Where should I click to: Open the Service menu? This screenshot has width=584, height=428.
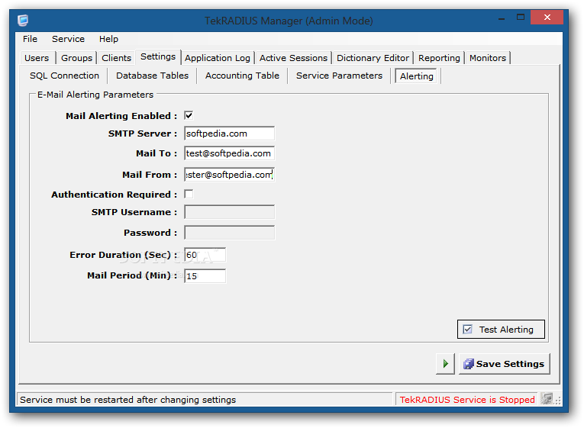pyautogui.click(x=68, y=39)
